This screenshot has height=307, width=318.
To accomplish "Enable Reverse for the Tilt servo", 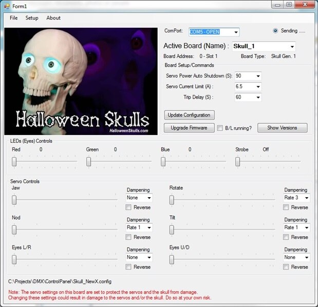I will click(x=286, y=237).
